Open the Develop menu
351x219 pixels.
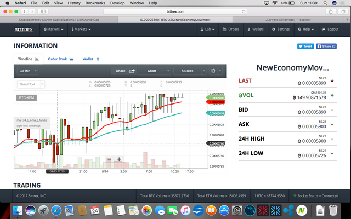click(117, 3)
